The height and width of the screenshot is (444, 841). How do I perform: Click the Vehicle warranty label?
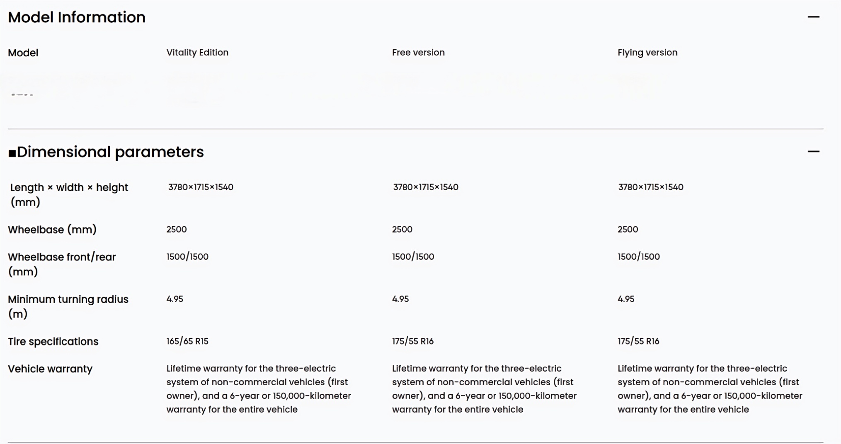[x=50, y=369]
